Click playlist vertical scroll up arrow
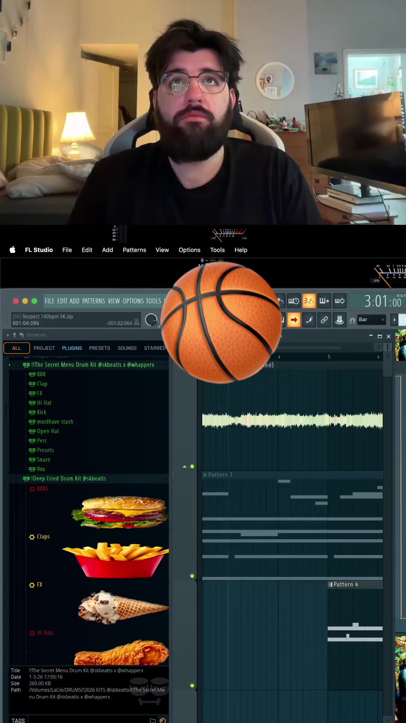 click(x=388, y=356)
